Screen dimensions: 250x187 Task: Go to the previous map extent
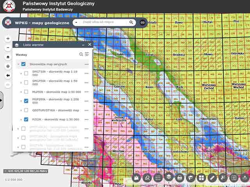click(x=8, y=76)
